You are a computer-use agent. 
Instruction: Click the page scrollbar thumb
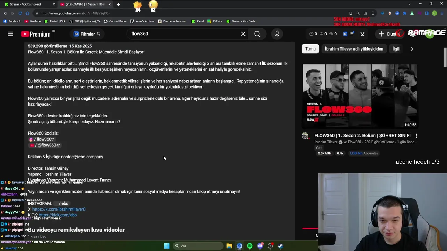tap(445, 57)
